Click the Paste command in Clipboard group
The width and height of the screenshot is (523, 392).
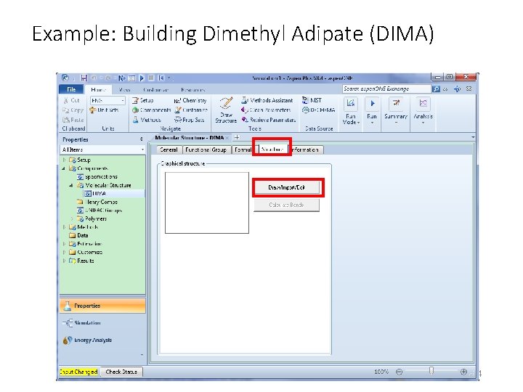73,120
